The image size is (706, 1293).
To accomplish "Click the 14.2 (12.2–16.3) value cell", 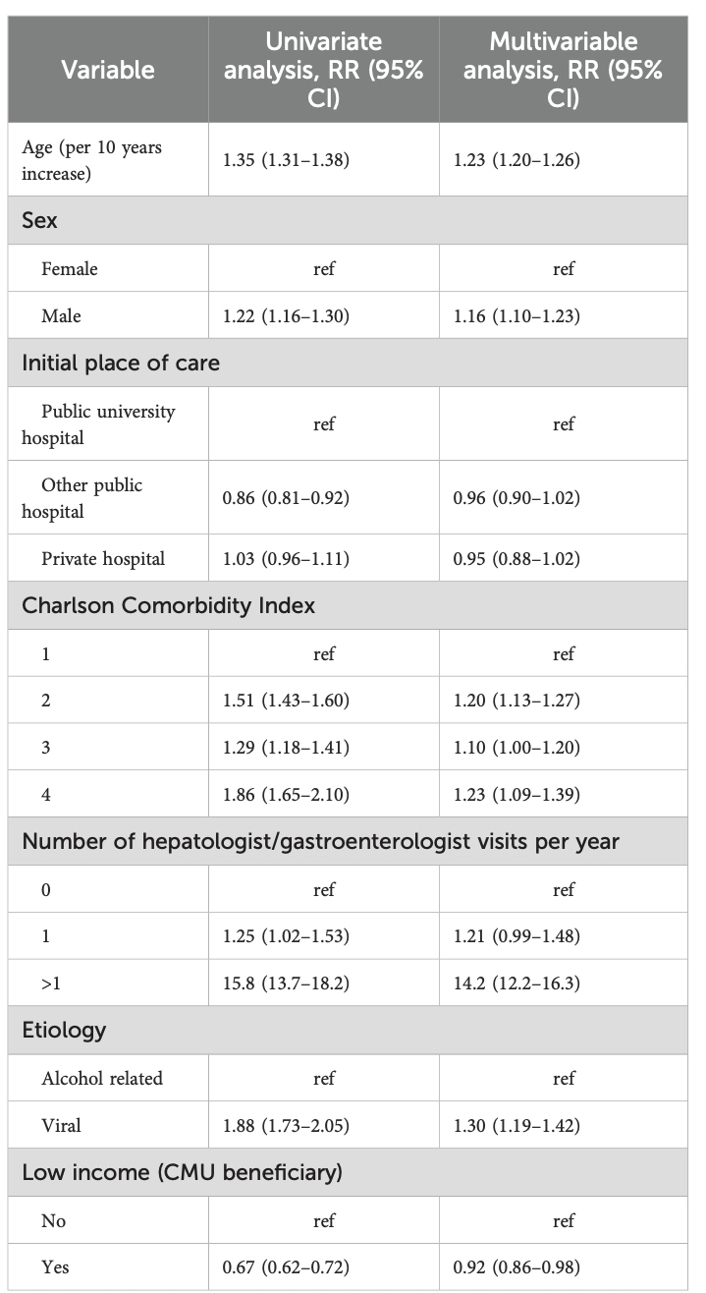I will [516, 983].
